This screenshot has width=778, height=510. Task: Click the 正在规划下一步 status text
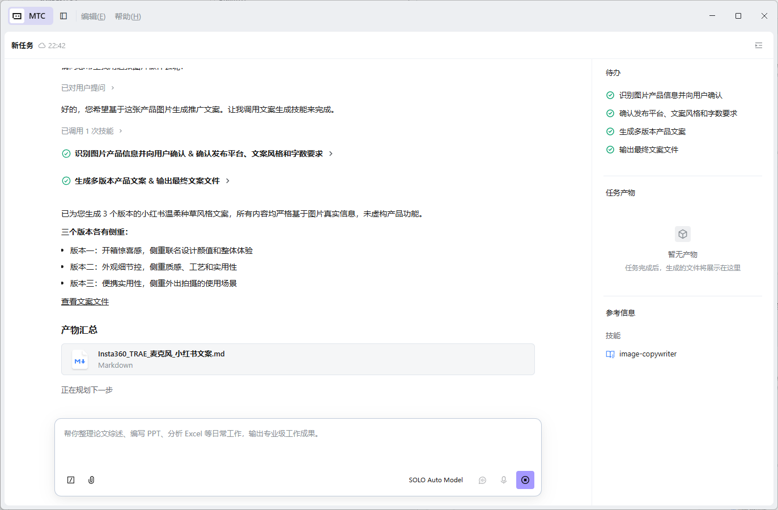(87, 390)
